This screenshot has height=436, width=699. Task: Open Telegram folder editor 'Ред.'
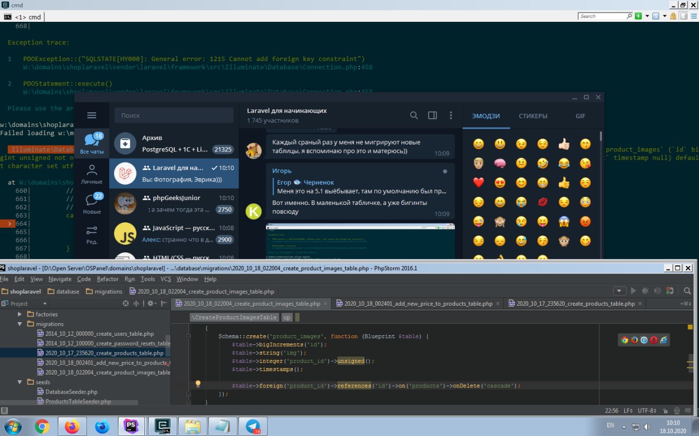[91, 234]
